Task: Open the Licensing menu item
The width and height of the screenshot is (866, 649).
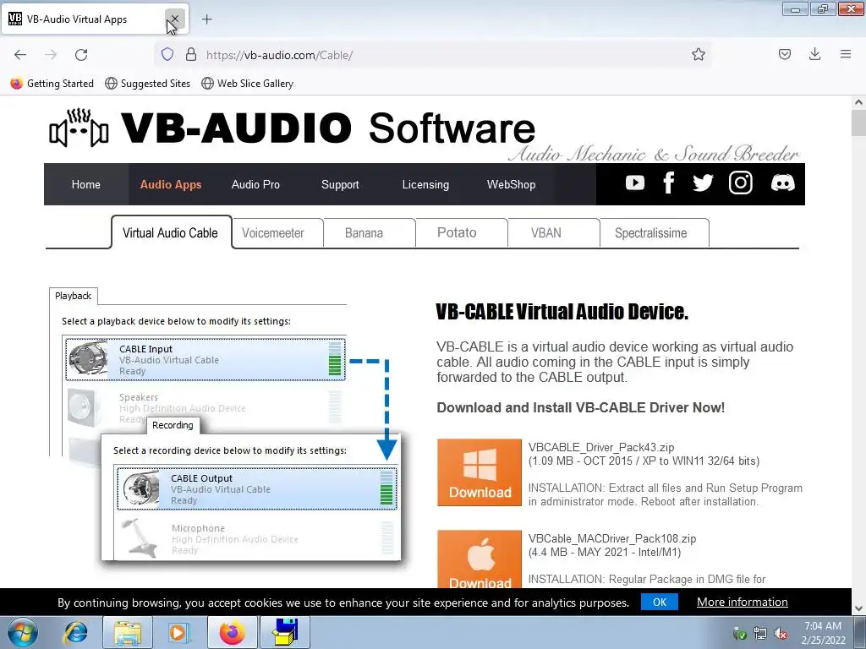Action: [425, 184]
